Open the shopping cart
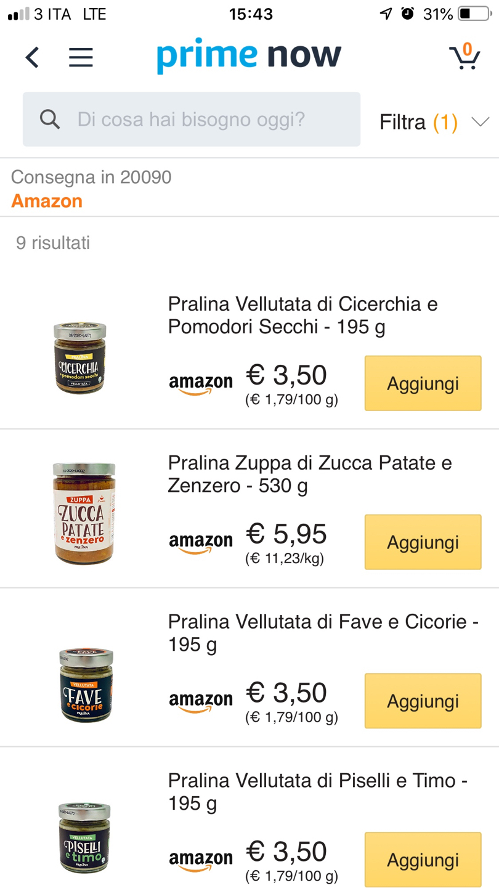Screen dimensions: 499x888 point(465,56)
